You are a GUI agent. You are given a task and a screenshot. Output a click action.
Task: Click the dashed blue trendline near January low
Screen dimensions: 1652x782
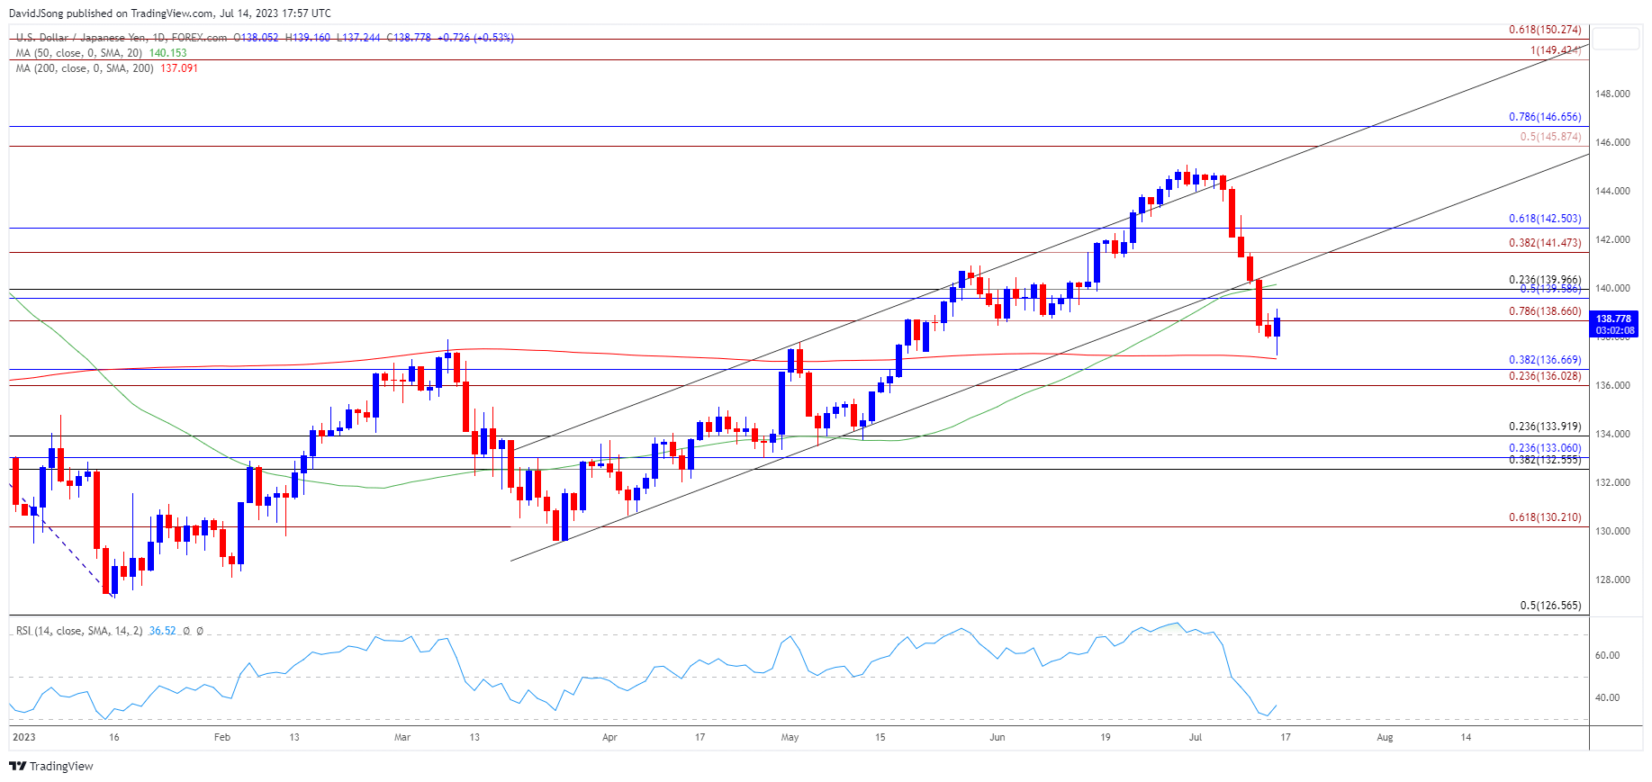(x=61, y=540)
